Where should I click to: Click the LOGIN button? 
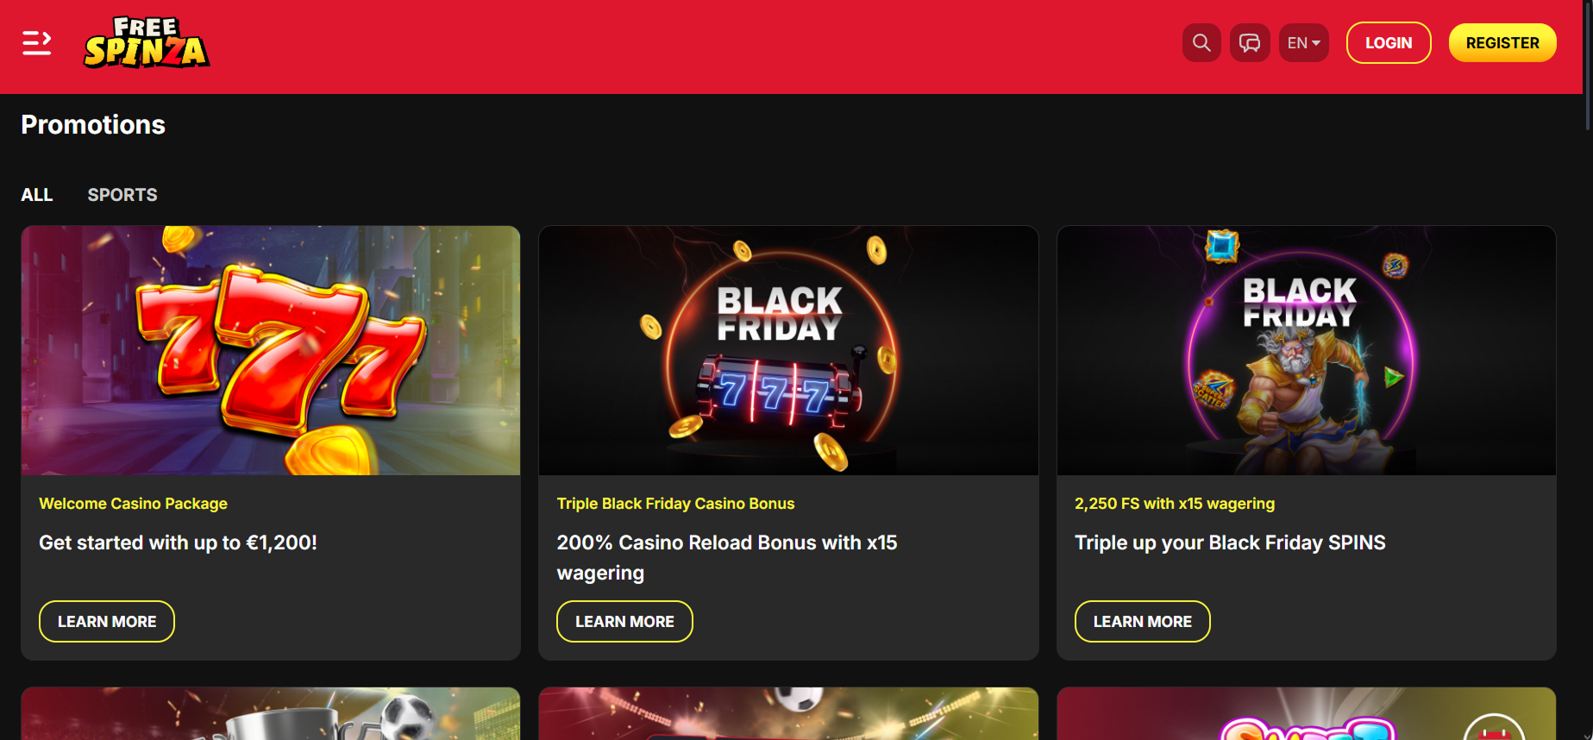pyautogui.click(x=1389, y=42)
